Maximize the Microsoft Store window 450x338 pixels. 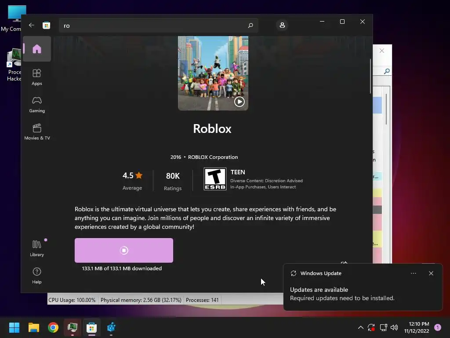pyautogui.click(x=342, y=22)
